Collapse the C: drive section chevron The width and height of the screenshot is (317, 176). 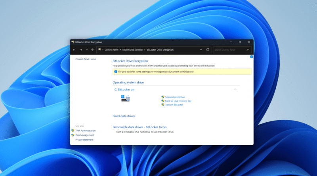pos(235,89)
